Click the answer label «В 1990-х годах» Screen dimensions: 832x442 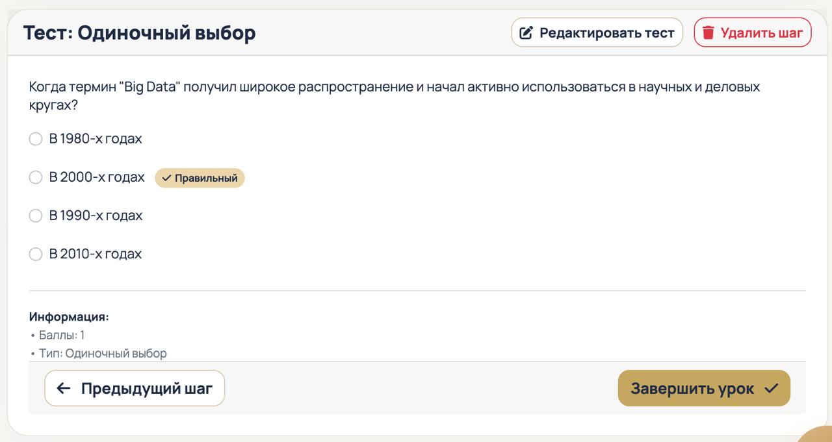pos(96,215)
